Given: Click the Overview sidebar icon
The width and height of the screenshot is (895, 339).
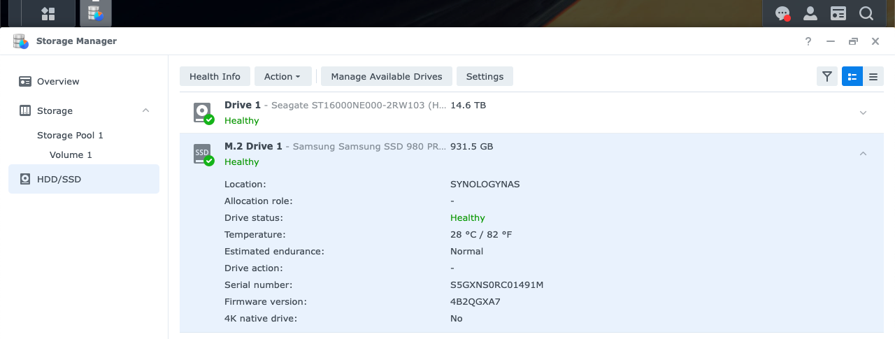Looking at the screenshot, I should [25, 81].
